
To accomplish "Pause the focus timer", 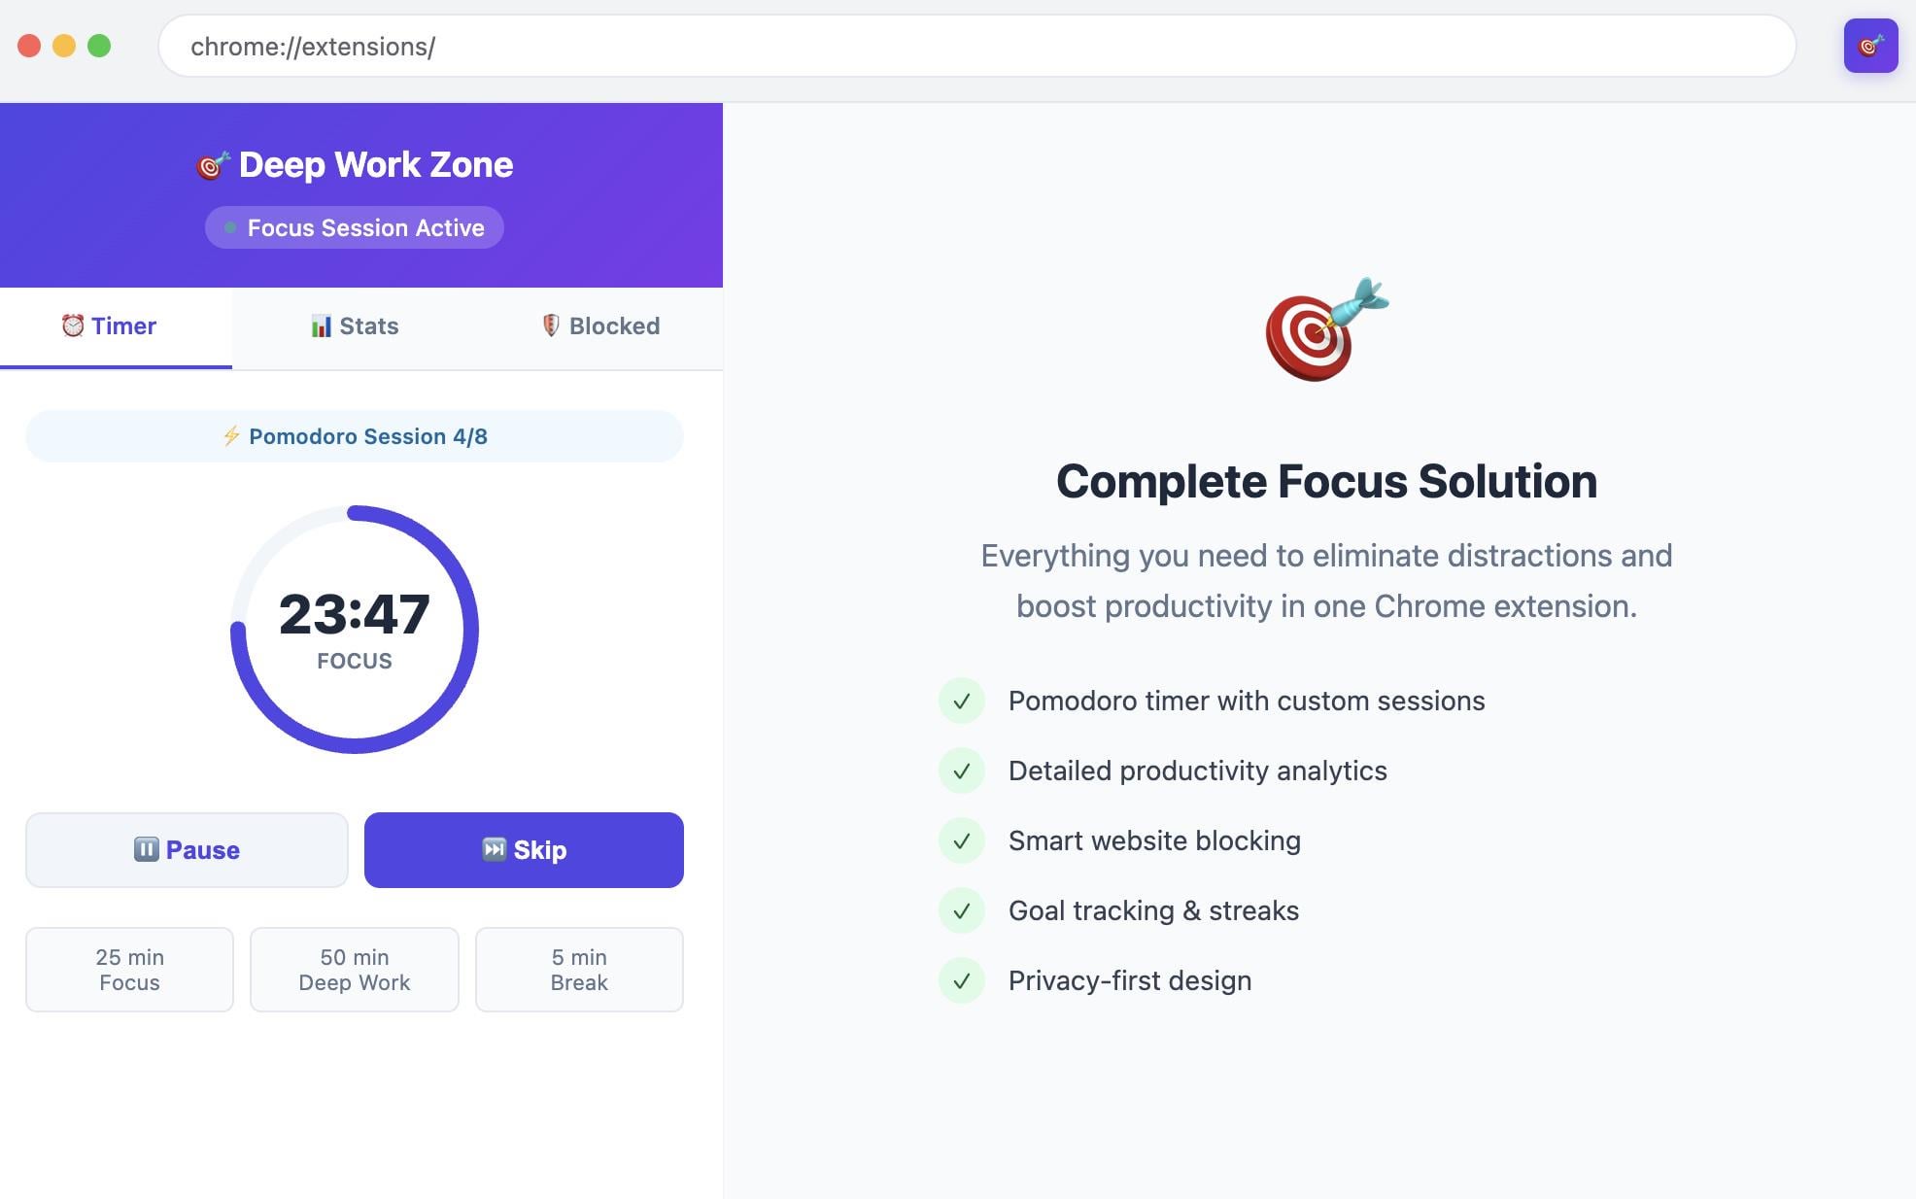I will click(187, 850).
